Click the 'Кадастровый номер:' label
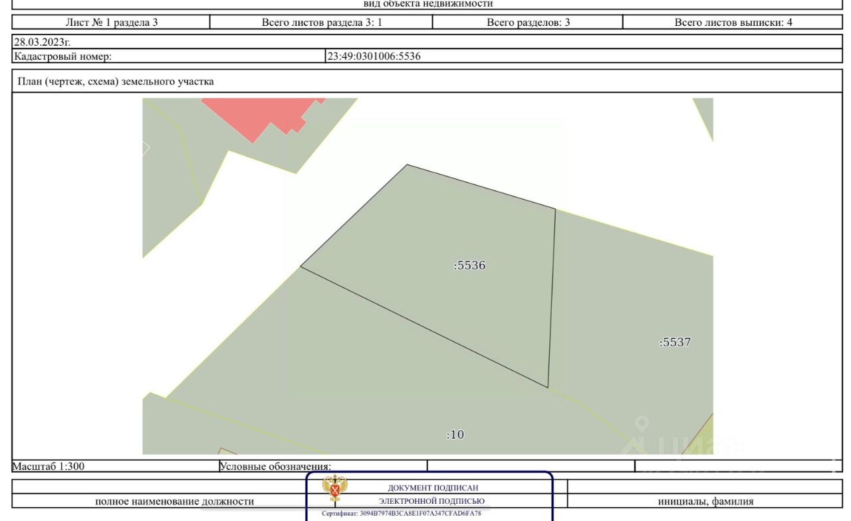The image size is (851, 521). click(63, 56)
